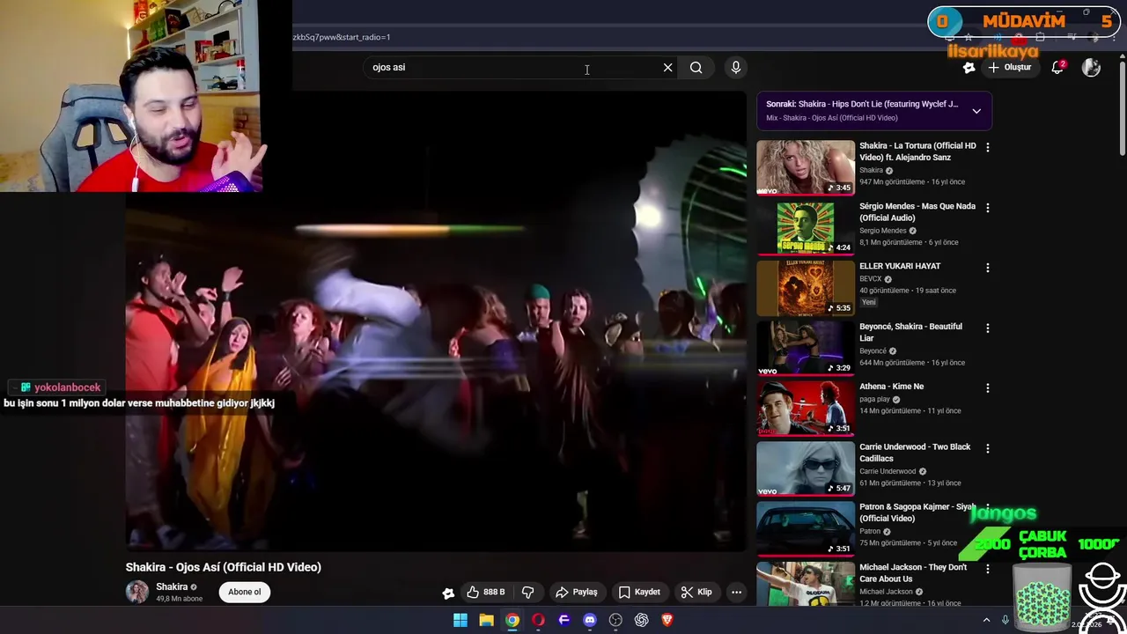Play the ELLER YUKARI HAYAT thumbnail
The height and width of the screenshot is (634, 1127).
(x=806, y=288)
